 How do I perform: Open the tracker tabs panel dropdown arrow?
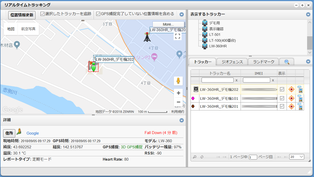pyautogui.click(x=308, y=62)
